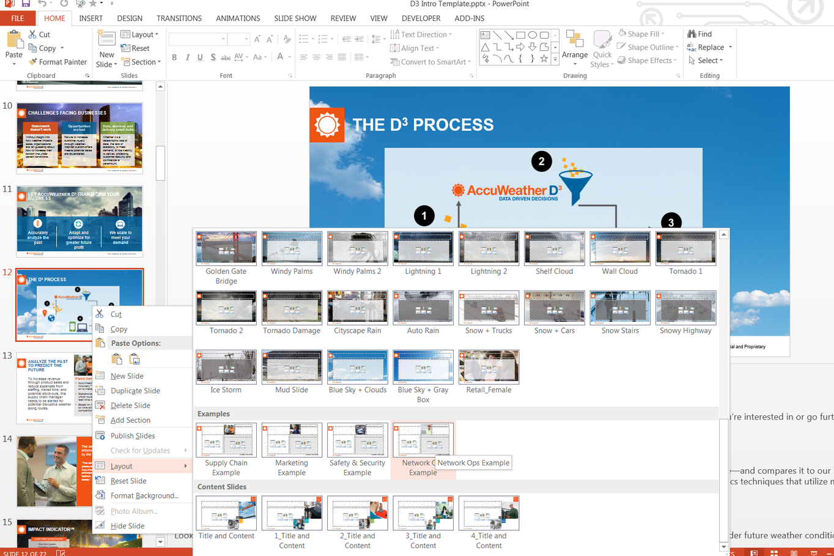Select slide 10 thumbnail Challenges Facing Businesses
This screenshot has width=834, height=556.
(79, 138)
